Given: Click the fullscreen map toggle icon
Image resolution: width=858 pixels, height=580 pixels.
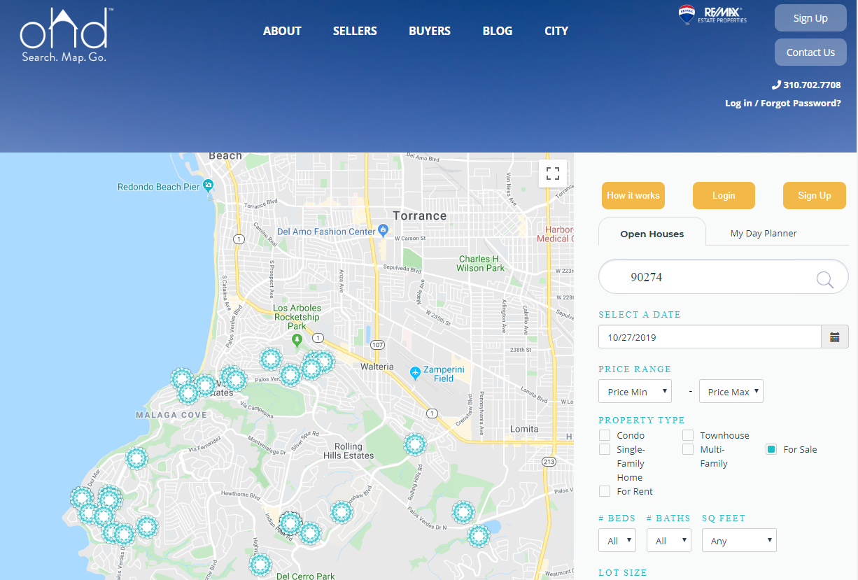Looking at the screenshot, I should [x=552, y=174].
